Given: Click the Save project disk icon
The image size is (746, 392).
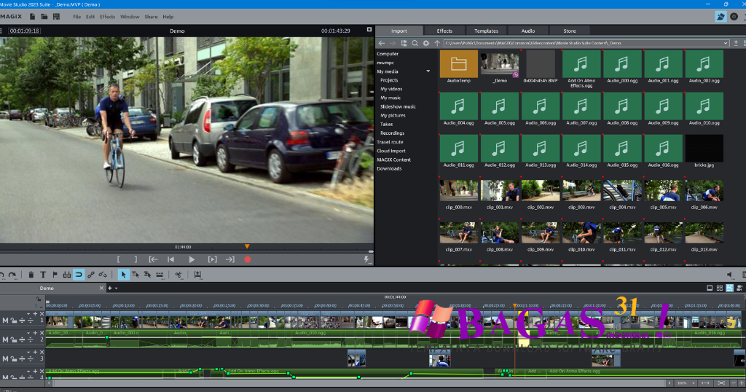Looking at the screenshot, I should click(56, 17).
